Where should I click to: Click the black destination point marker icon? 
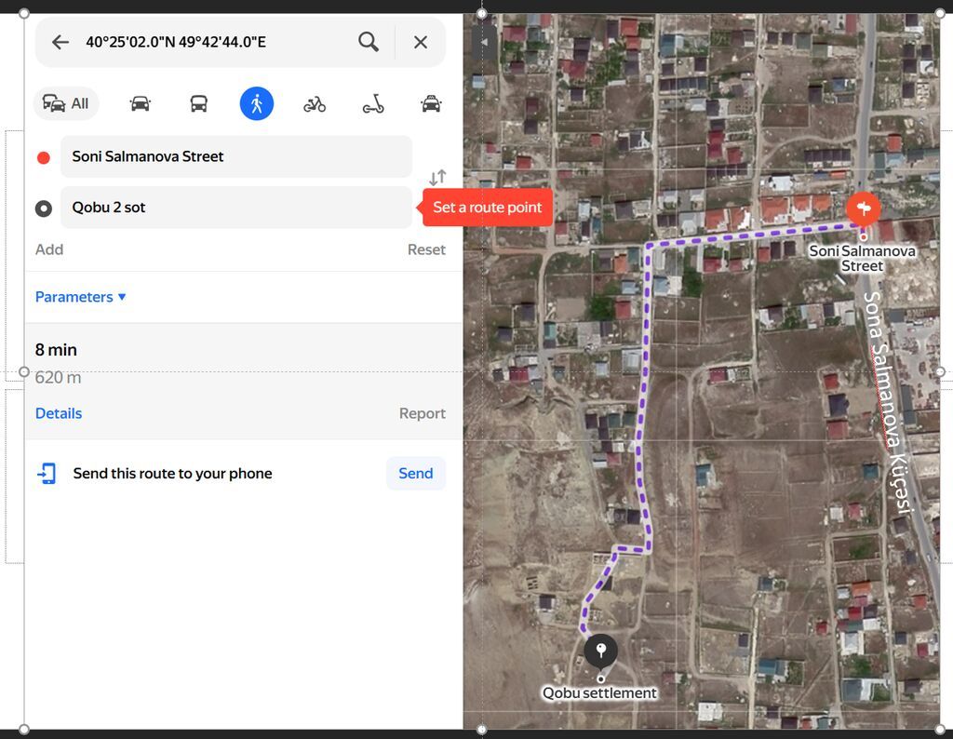tap(43, 208)
